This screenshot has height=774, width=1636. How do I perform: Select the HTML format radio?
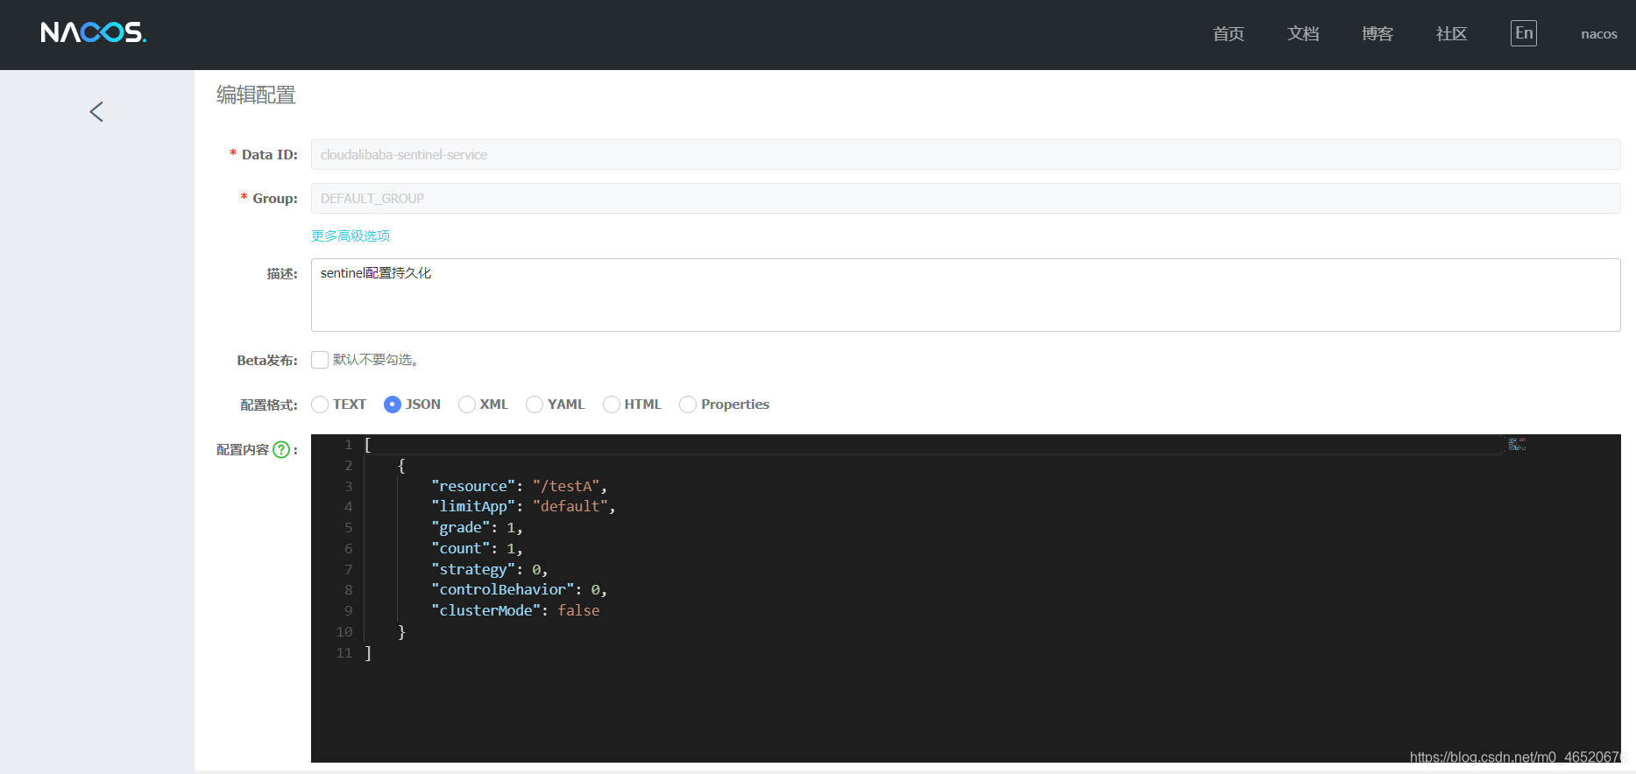pyautogui.click(x=612, y=405)
